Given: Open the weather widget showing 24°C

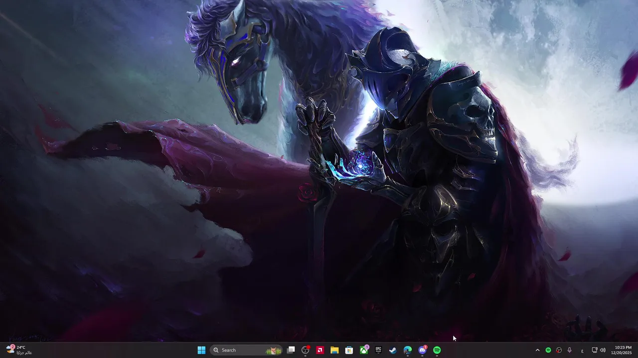Looking at the screenshot, I should pyautogui.click(x=19, y=350).
